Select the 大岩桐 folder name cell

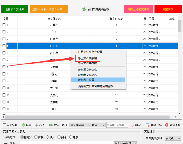[x=54, y=102]
